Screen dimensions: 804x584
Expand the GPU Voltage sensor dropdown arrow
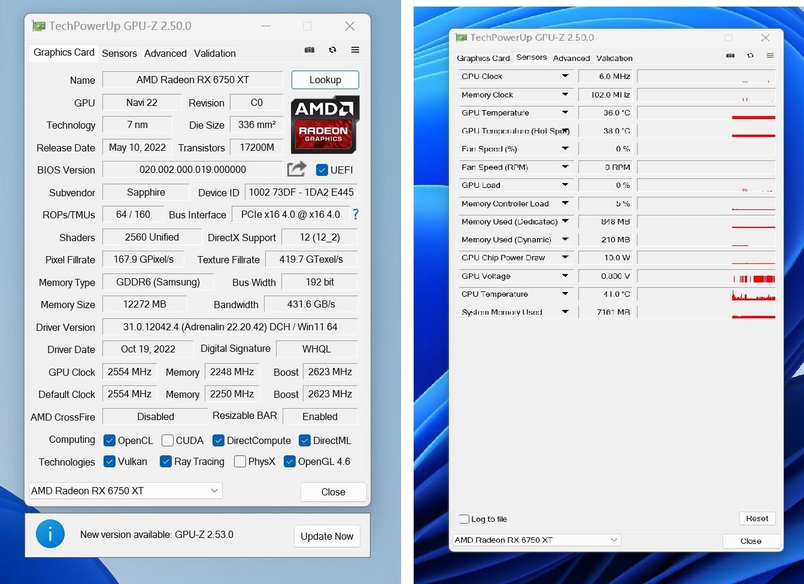565,276
